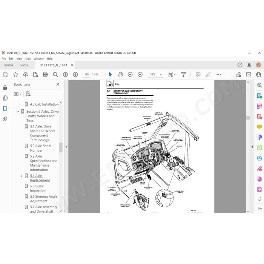Open the search/zoom tool atop right pane

pyautogui.click(x=259, y=85)
